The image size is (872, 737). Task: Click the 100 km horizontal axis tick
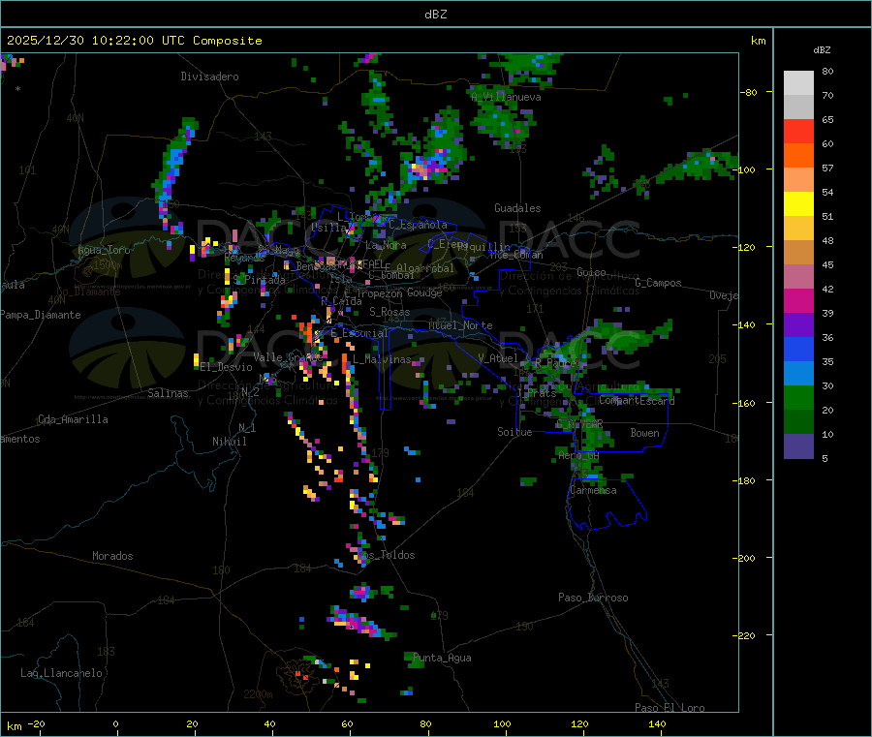point(502,723)
